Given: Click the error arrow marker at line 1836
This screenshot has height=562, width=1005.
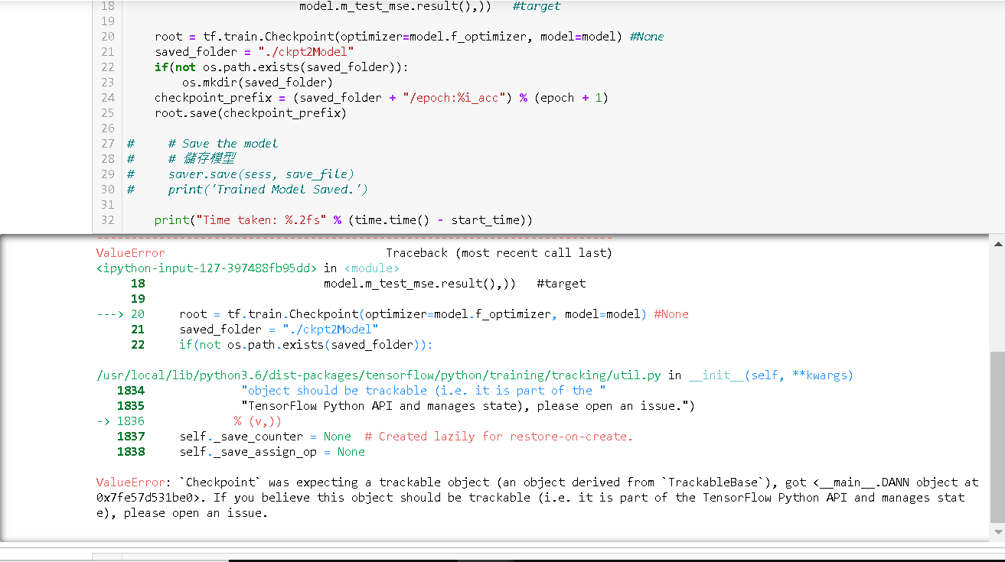Looking at the screenshot, I should point(103,421).
